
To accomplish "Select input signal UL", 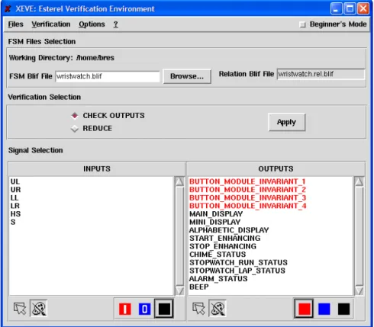I will pyautogui.click(x=15, y=181).
